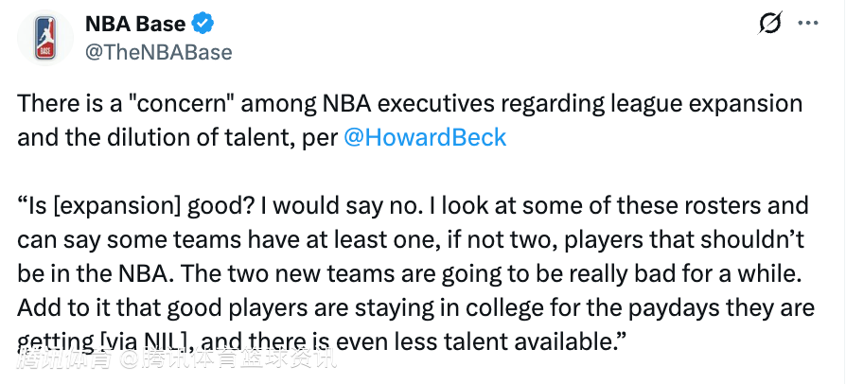Open the @HowardBeck mention link
This screenshot has width=846, height=384.
pos(424,137)
